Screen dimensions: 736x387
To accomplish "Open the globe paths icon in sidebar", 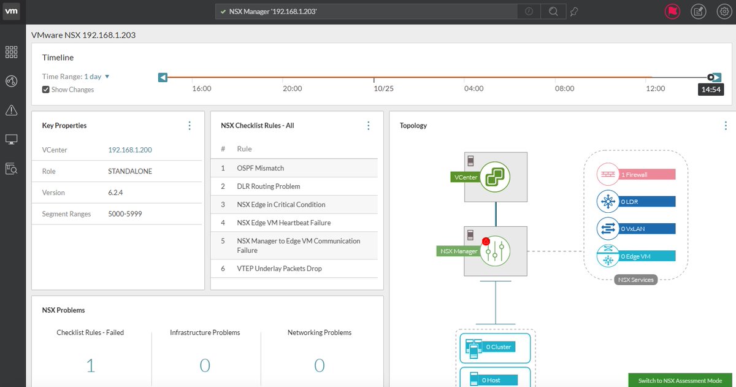I will (x=12, y=81).
